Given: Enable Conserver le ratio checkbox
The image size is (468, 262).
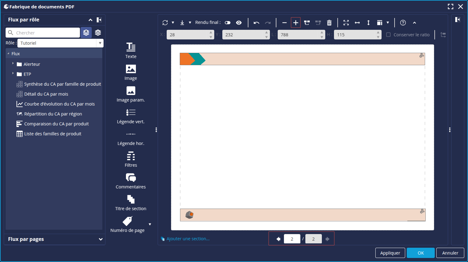Looking at the screenshot, I should tap(388, 35).
